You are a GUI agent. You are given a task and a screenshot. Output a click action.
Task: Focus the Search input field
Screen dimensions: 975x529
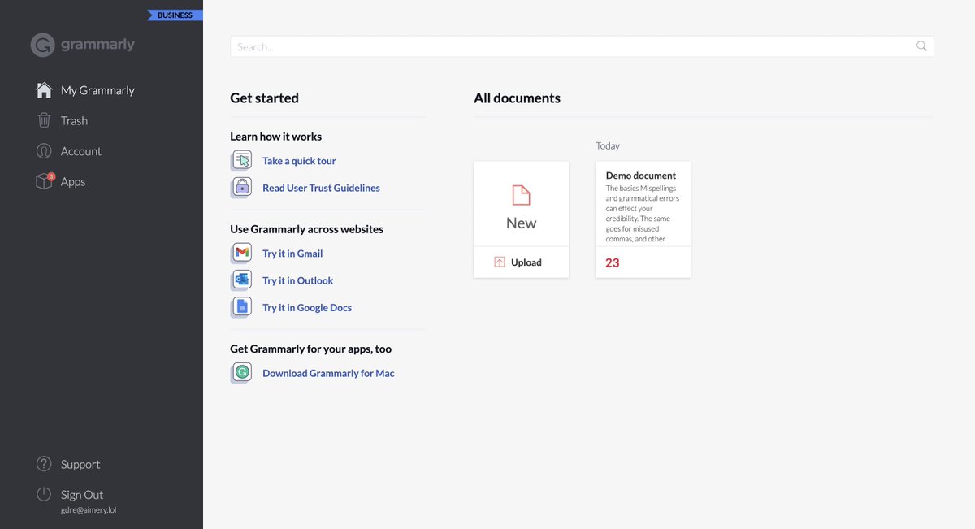pyautogui.click(x=582, y=46)
